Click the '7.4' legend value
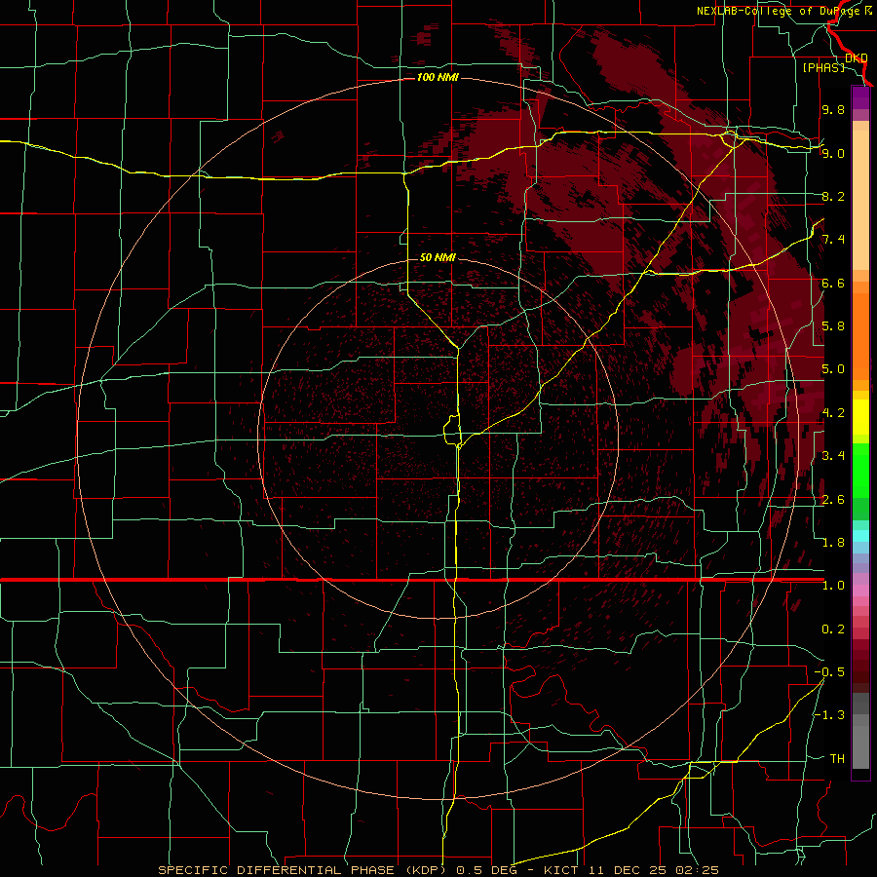 (x=833, y=240)
